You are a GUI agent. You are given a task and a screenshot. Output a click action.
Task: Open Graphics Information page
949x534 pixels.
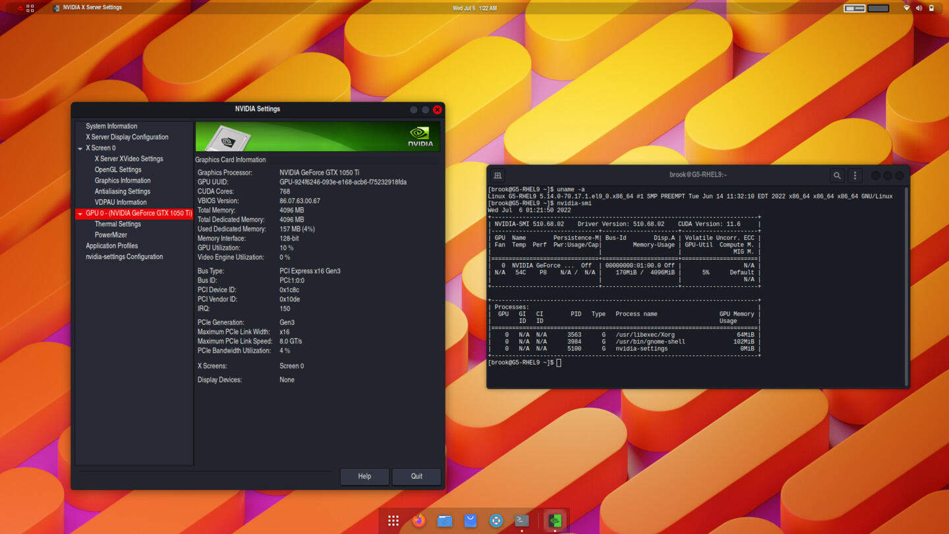click(123, 181)
